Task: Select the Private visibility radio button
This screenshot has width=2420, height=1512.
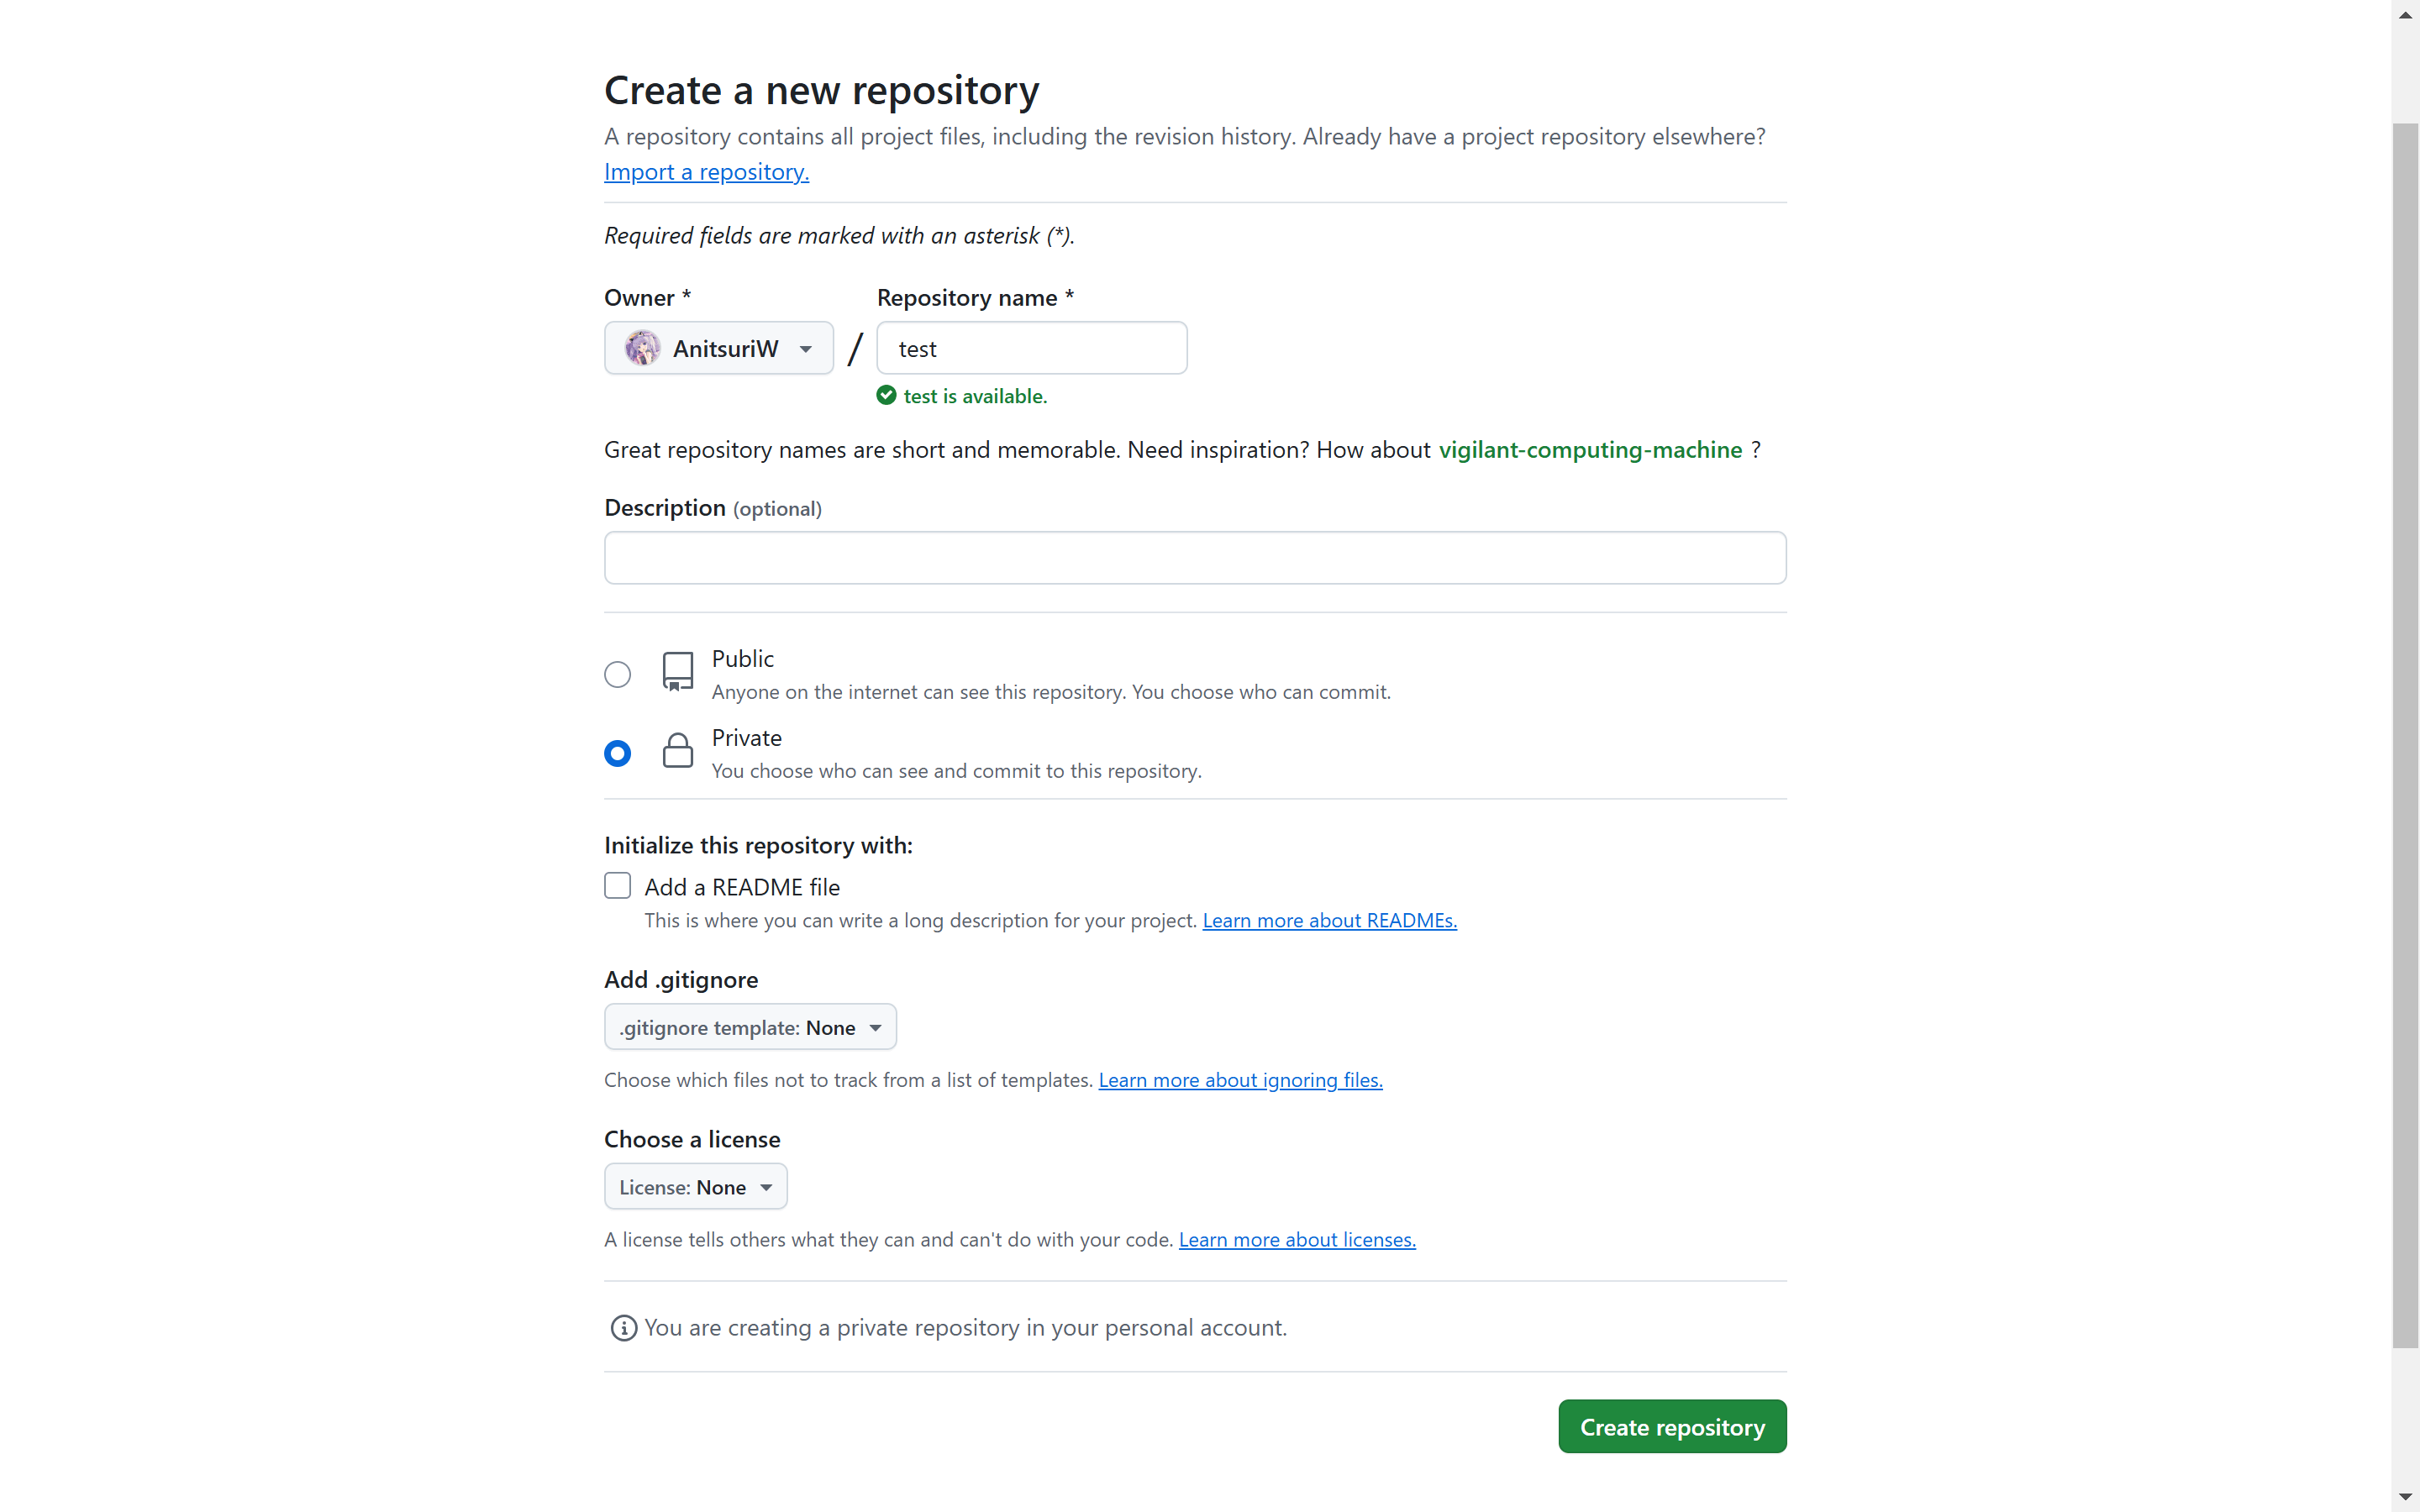Action: tap(618, 753)
